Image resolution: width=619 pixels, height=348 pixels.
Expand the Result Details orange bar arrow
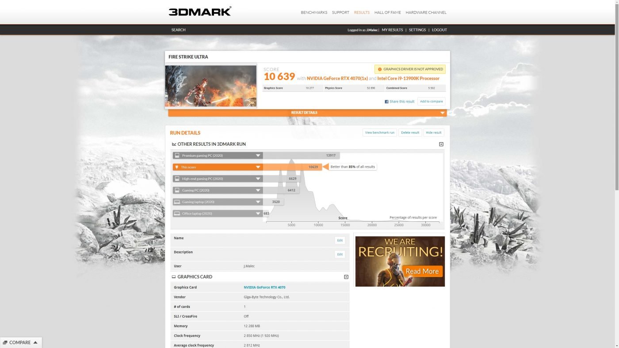tap(442, 113)
